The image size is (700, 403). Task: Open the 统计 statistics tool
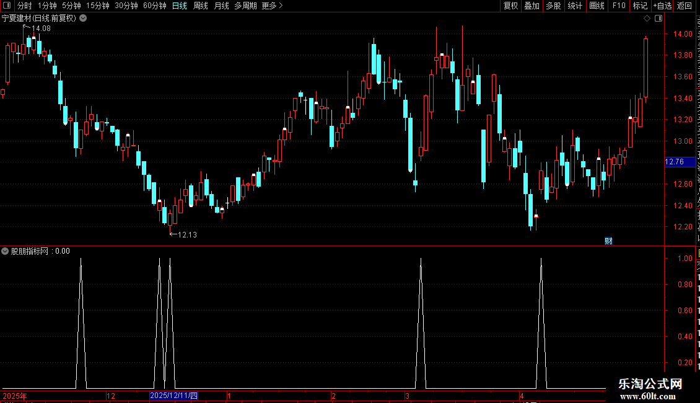point(575,6)
